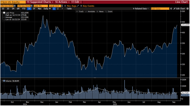Click the Add Data input field
This screenshot has height=106, width=190.
160,9
